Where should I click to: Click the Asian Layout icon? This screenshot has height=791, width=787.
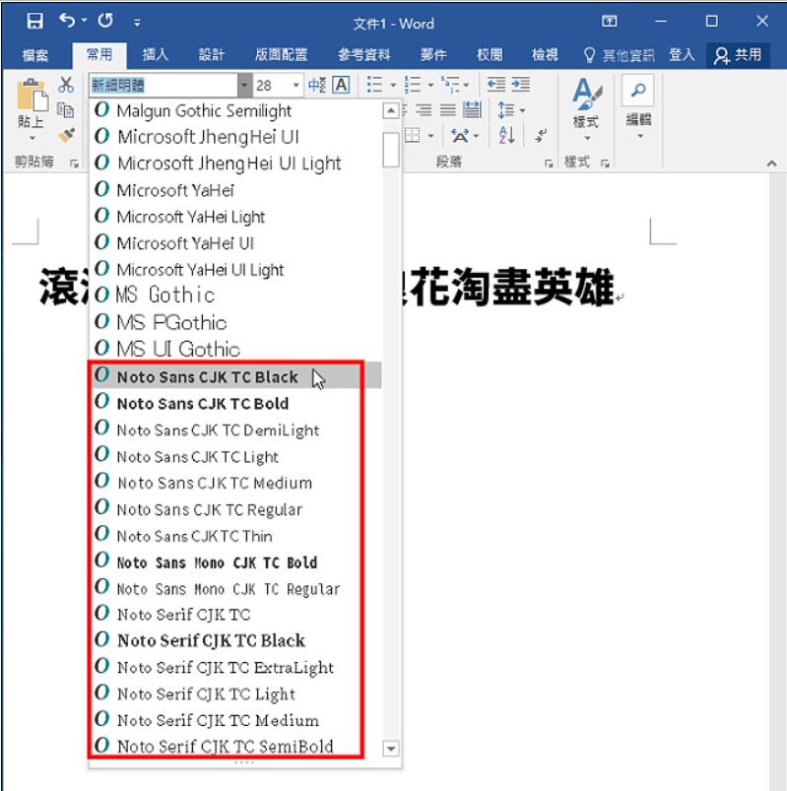pos(460,135)
